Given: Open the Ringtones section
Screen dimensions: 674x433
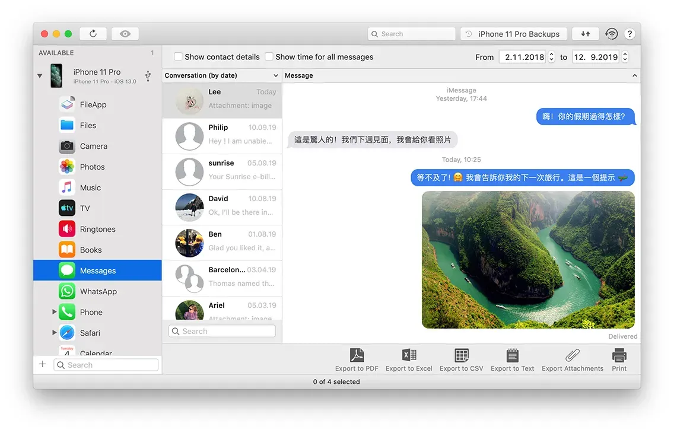Looking at the screenshot, I should point(97,228).
